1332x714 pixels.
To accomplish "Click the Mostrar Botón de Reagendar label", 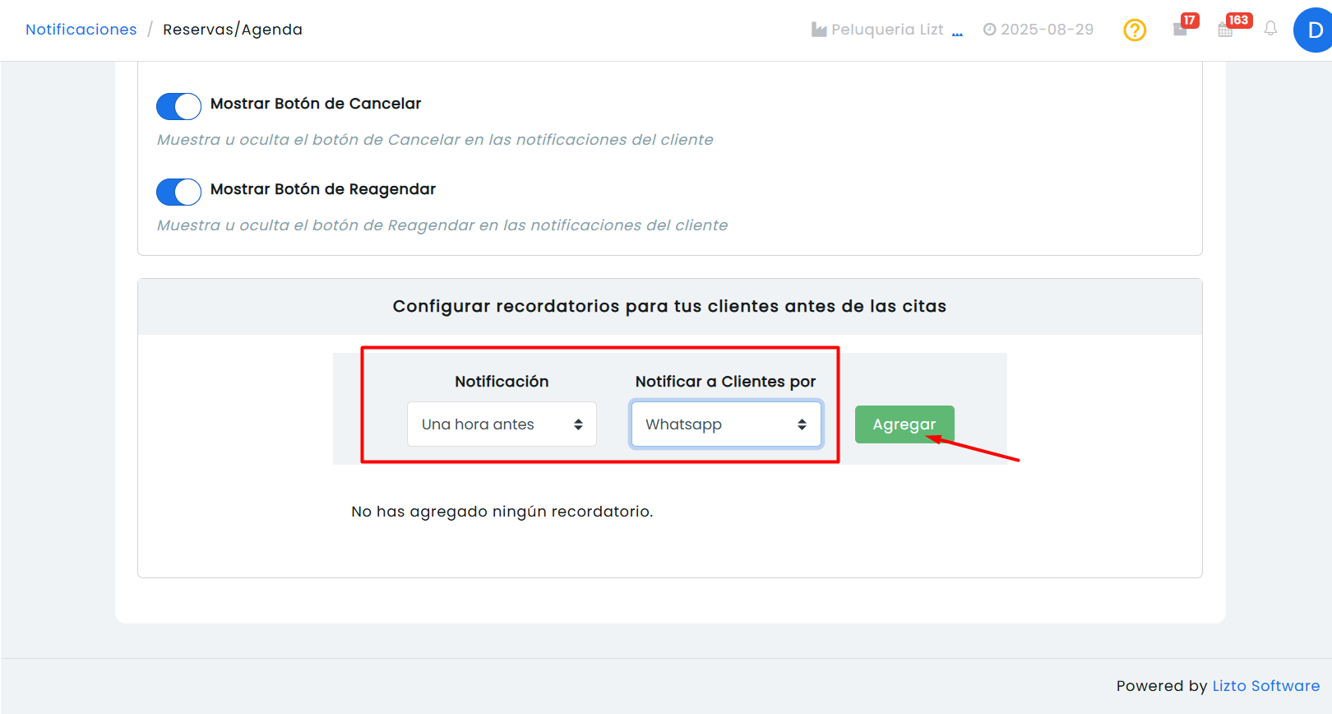I will (x=323, y=189).
